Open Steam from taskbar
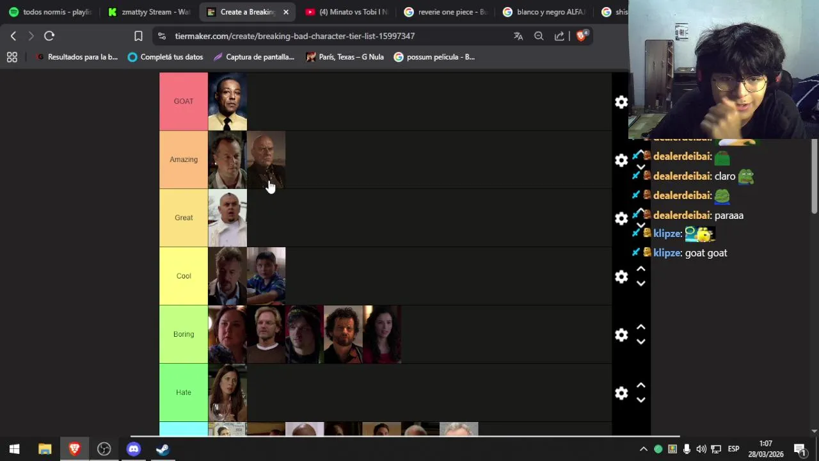 (163, 449)
